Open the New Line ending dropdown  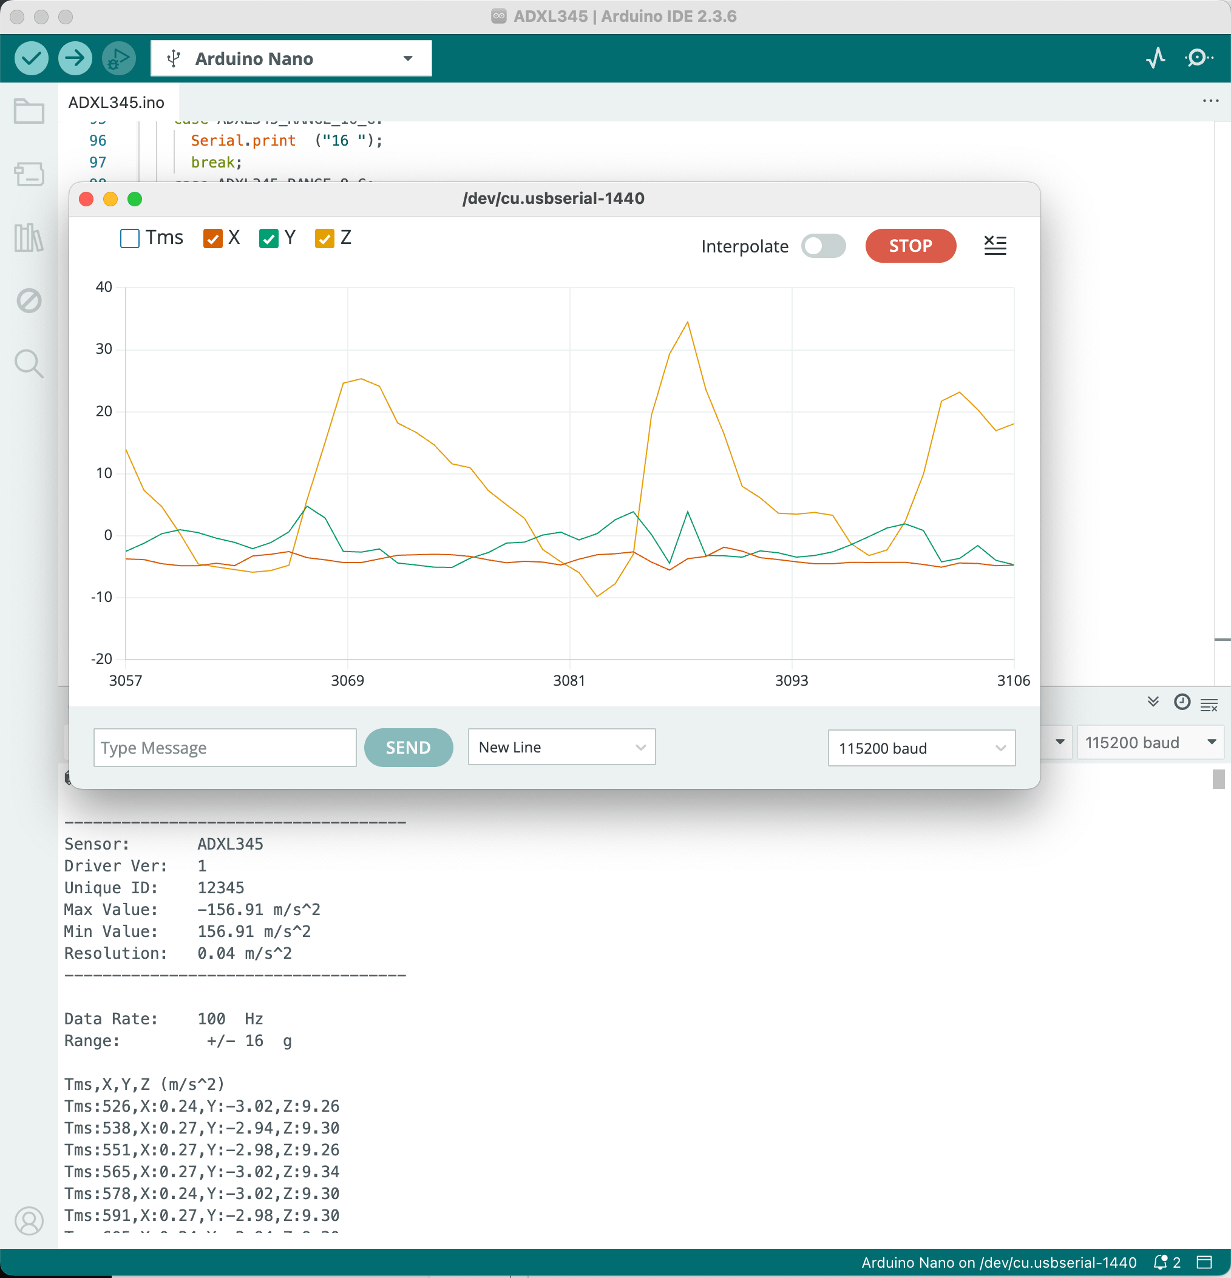pyautogui.click(x=561, y=747)
